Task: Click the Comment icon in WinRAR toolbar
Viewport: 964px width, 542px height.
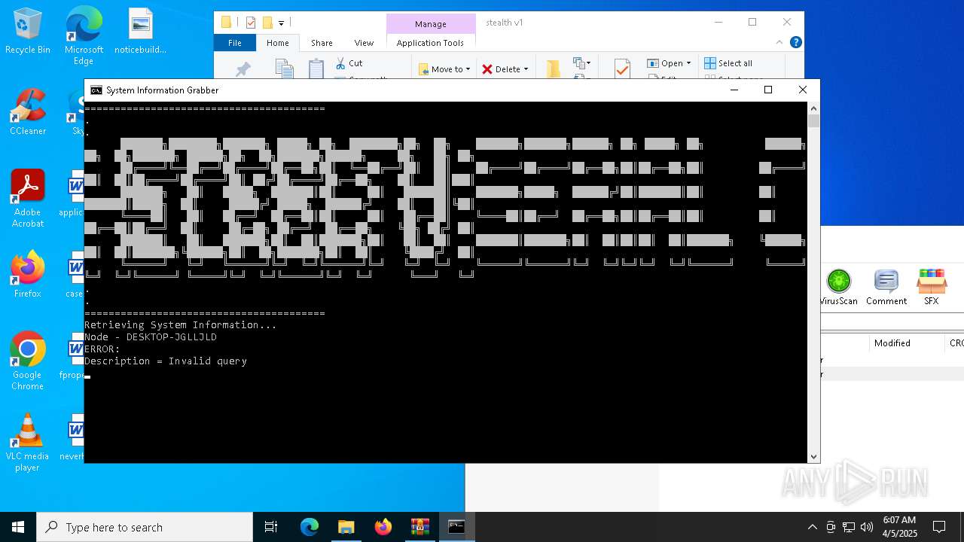Action: pos(886,287)
